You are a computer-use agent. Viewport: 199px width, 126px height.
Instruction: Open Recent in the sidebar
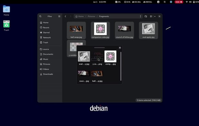[x=50, y=28]
